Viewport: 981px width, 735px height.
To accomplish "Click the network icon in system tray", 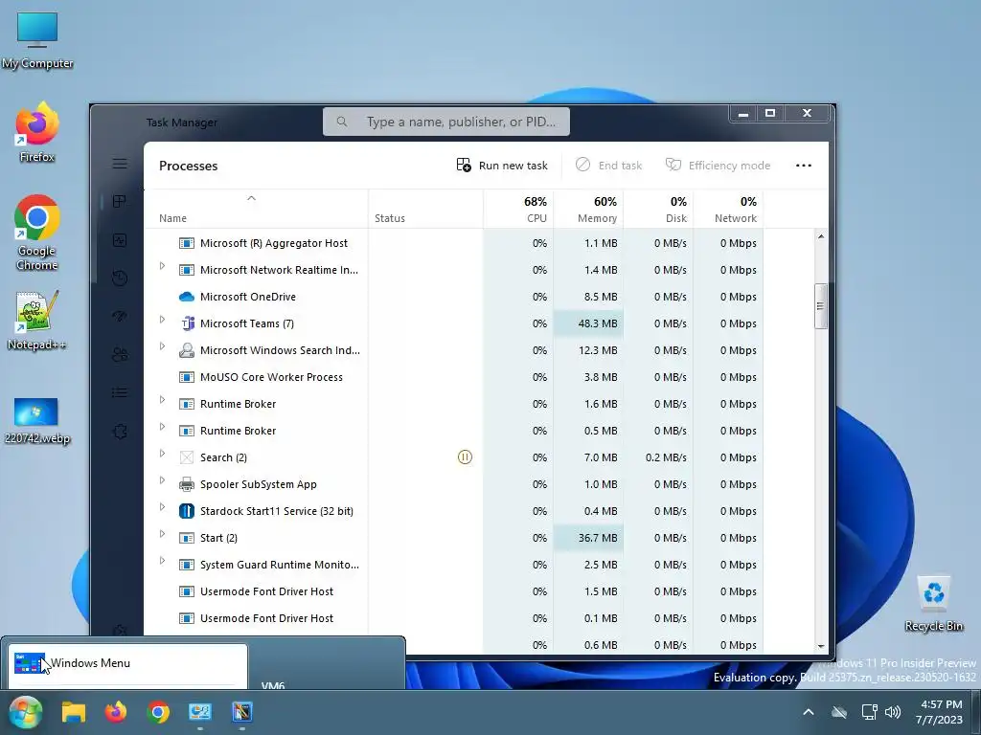I will 869,712.
